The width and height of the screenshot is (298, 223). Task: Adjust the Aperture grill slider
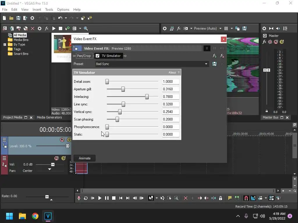click(123, 89)
